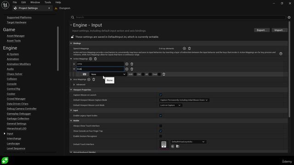Switch to the Dungeon tab

63,8
